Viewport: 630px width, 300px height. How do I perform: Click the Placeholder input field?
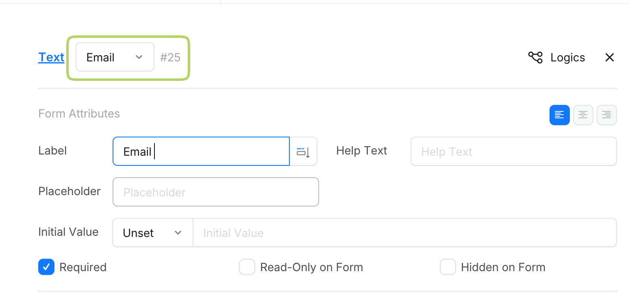pos(215,192)
